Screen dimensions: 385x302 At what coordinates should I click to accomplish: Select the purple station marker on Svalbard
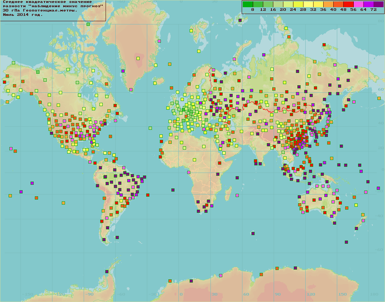(x=240, y=20)
